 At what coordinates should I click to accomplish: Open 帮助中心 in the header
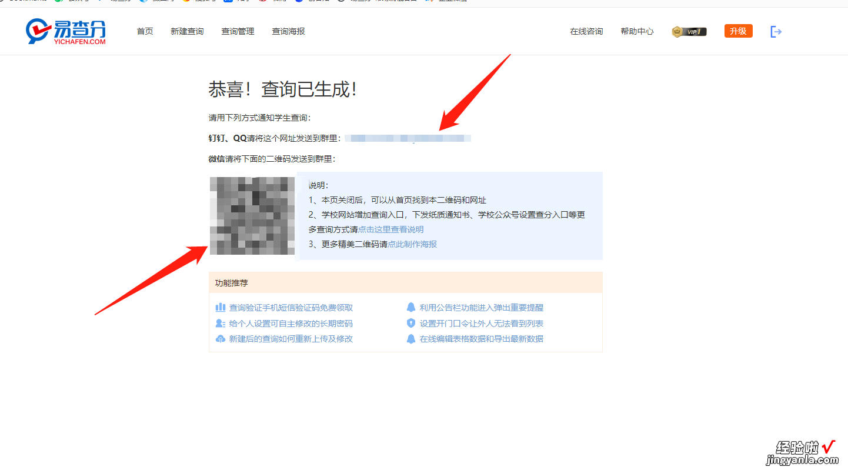pos(637,31)
